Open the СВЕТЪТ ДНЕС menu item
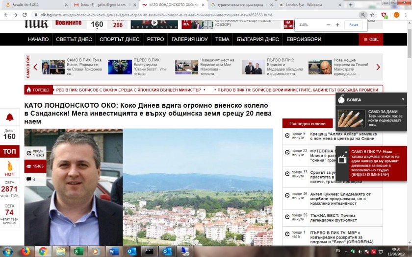This screenshot has width=412, height=257. [74, 39]
